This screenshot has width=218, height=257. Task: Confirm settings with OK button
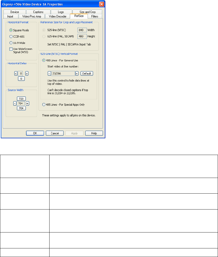[x=35, y=133]
